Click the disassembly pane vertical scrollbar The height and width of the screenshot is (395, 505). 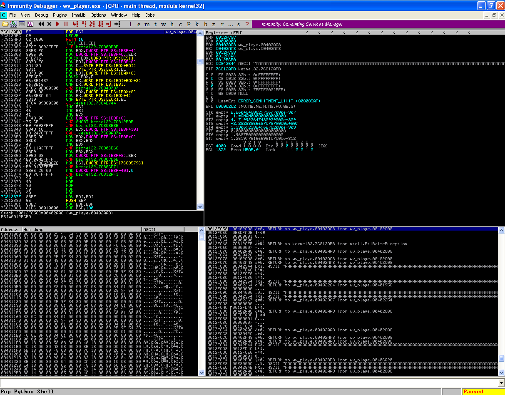201,120
